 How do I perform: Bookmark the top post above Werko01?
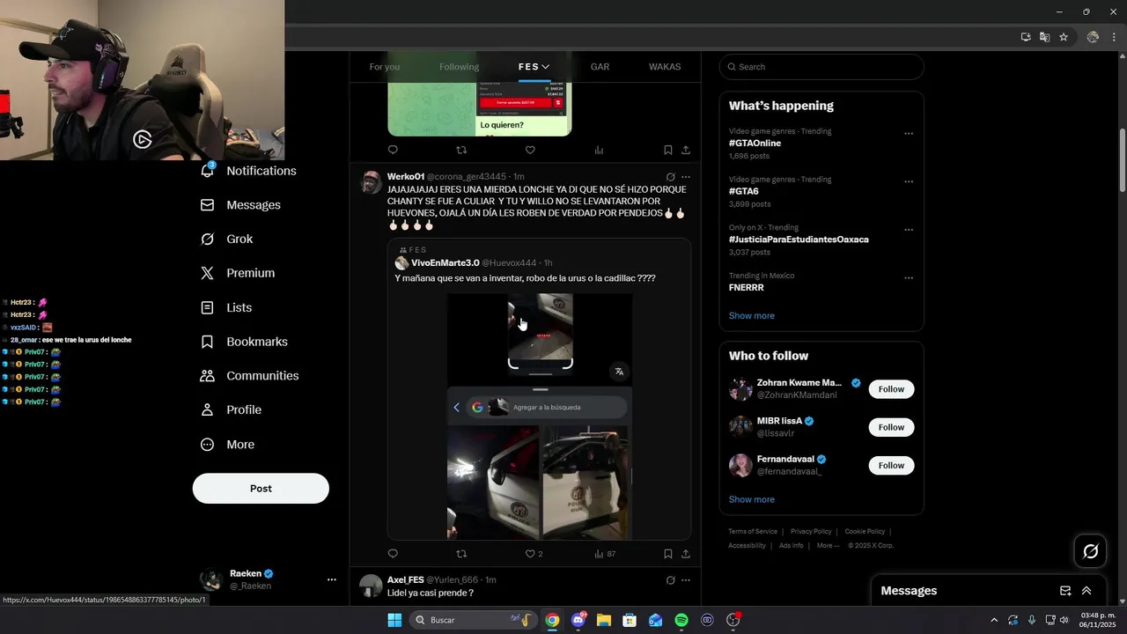(x=667, y=150)
